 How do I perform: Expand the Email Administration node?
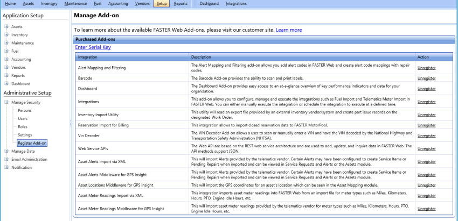click(6, 159)
